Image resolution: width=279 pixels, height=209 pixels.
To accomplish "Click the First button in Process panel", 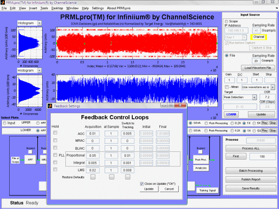I will click(236, 156).
